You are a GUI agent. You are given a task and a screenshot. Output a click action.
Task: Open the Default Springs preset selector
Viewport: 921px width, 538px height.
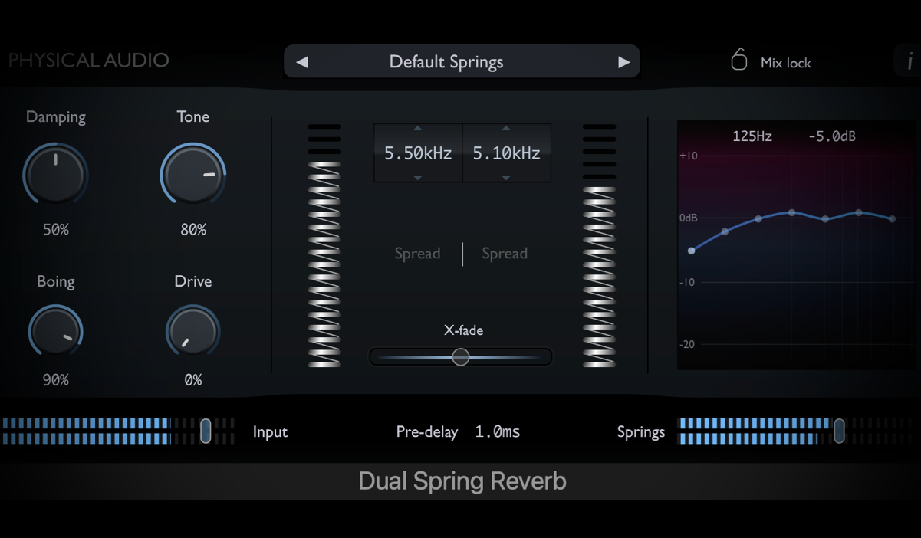(x=446, y=61)
